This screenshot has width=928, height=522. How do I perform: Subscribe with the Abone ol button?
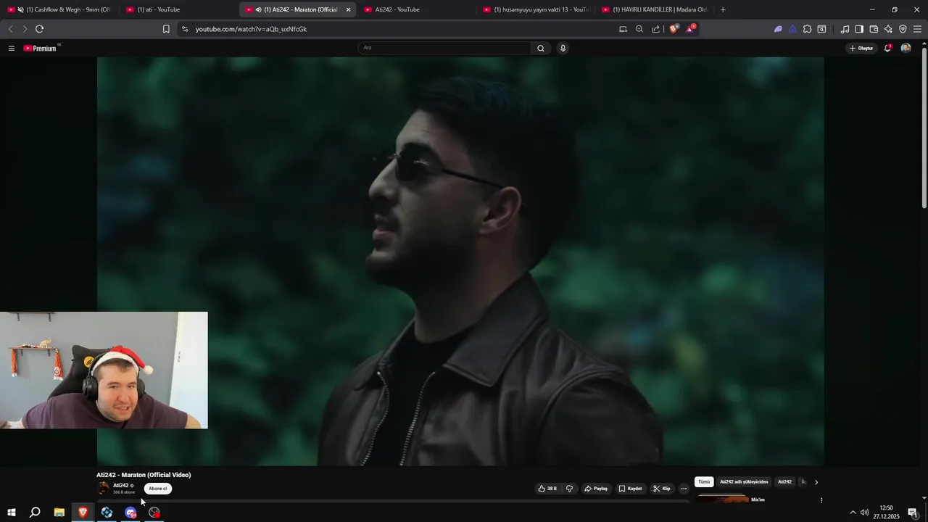(x=158, y=489)
